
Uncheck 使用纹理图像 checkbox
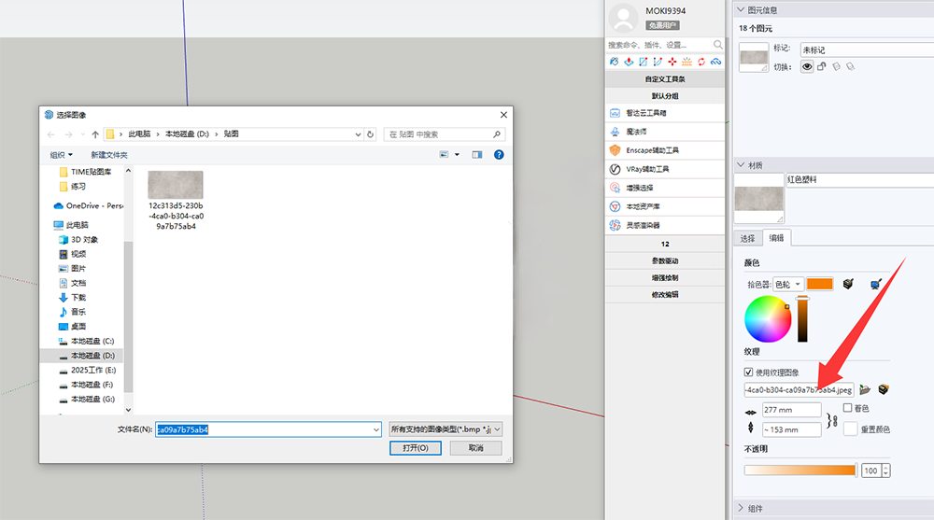749,372
